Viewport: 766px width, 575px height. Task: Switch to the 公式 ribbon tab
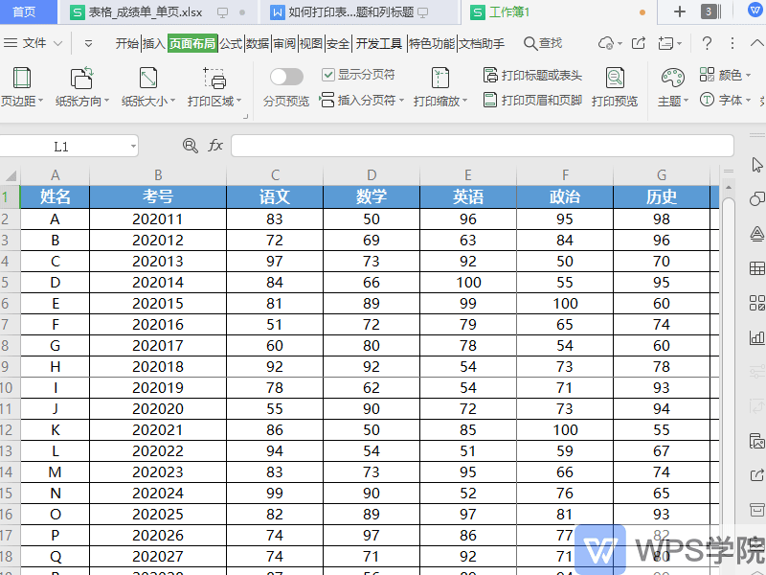click(231, 43)
